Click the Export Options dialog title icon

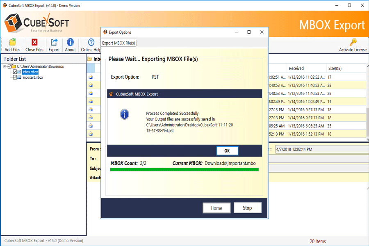[x=105, y=32]
